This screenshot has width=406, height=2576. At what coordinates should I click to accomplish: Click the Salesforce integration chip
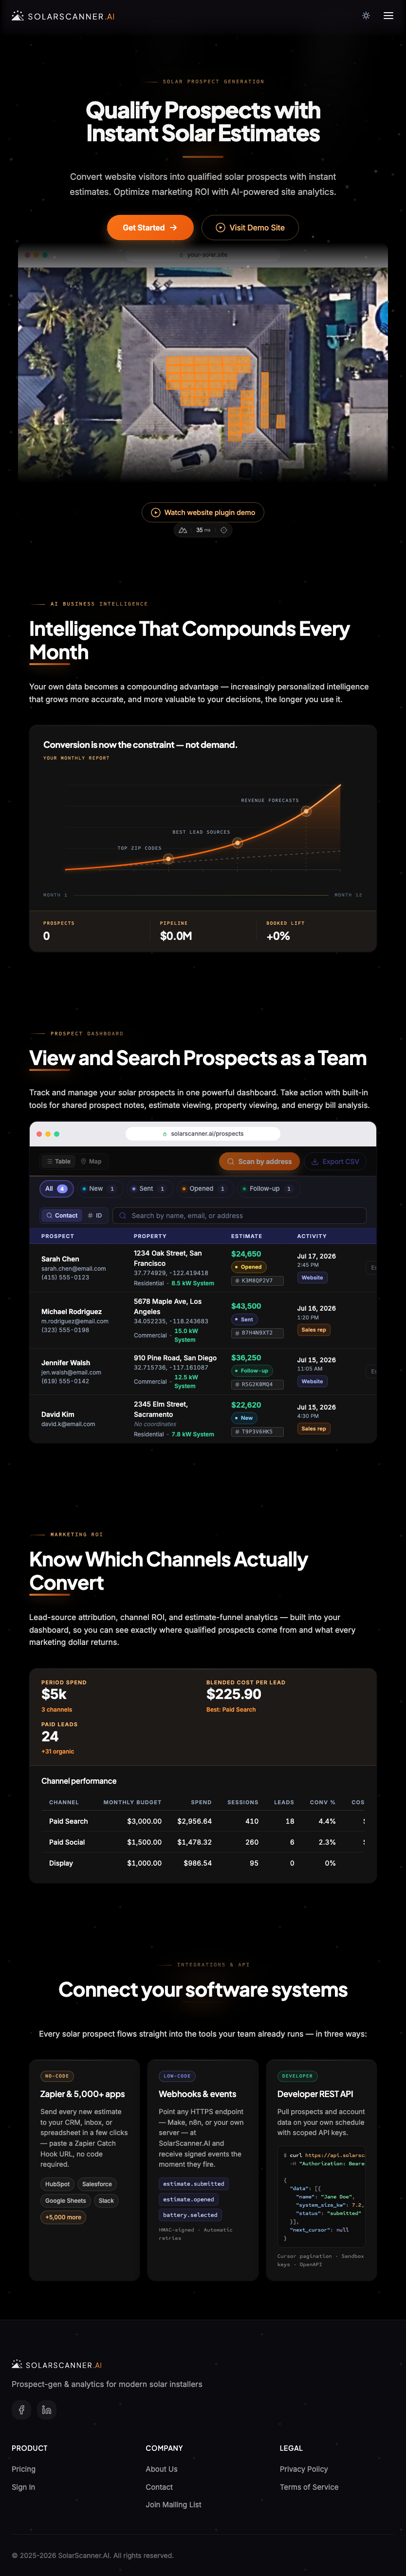point(97,2183)
